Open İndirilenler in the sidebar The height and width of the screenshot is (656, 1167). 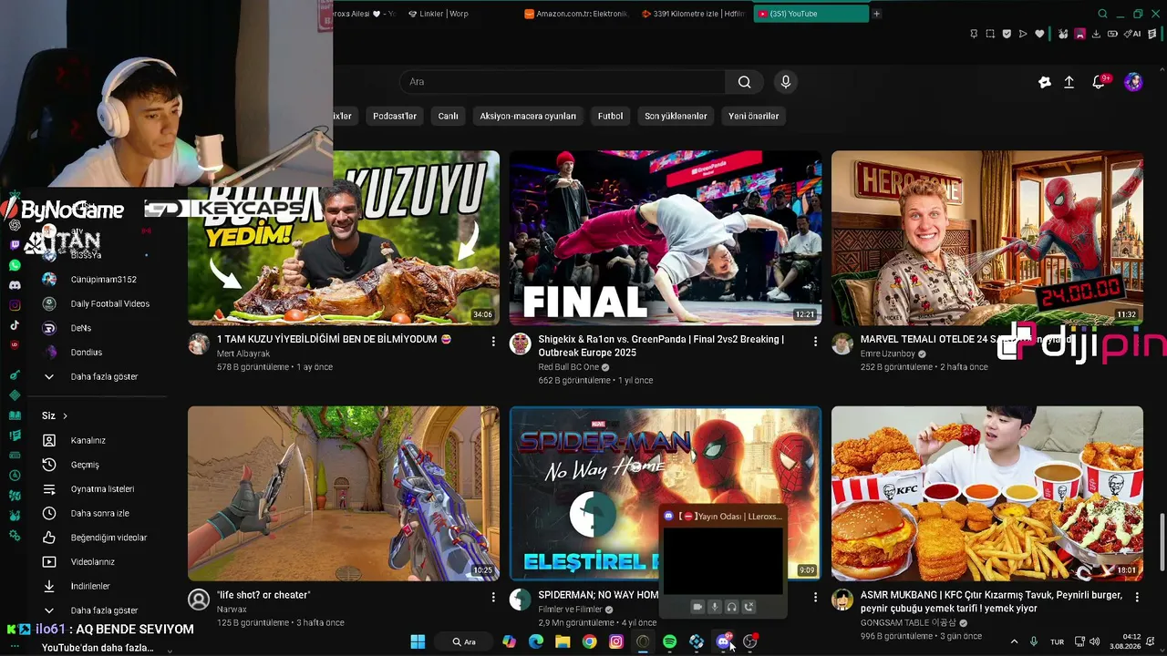[91, 586]
